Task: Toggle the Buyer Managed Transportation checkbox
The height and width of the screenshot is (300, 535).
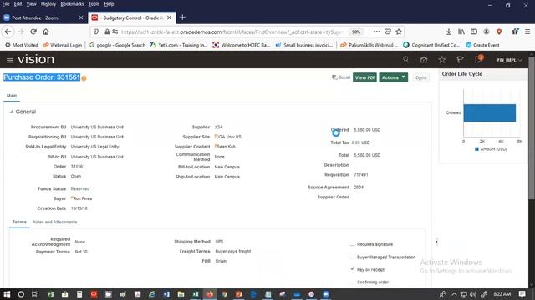Action: 353,257
